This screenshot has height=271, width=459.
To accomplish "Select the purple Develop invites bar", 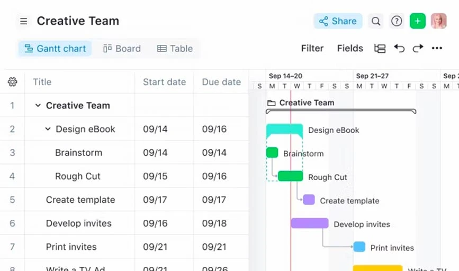I will point(310,223).
